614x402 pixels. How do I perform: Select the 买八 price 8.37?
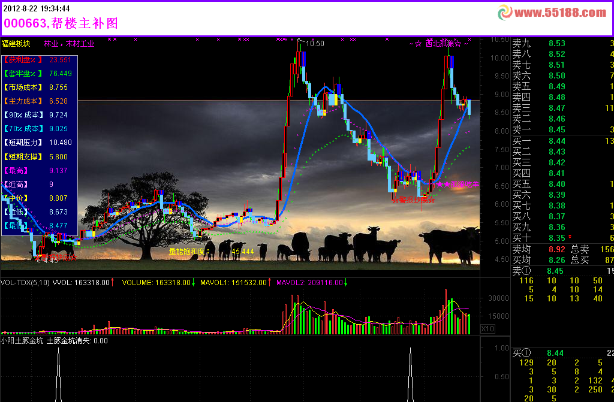pos(557,216)
